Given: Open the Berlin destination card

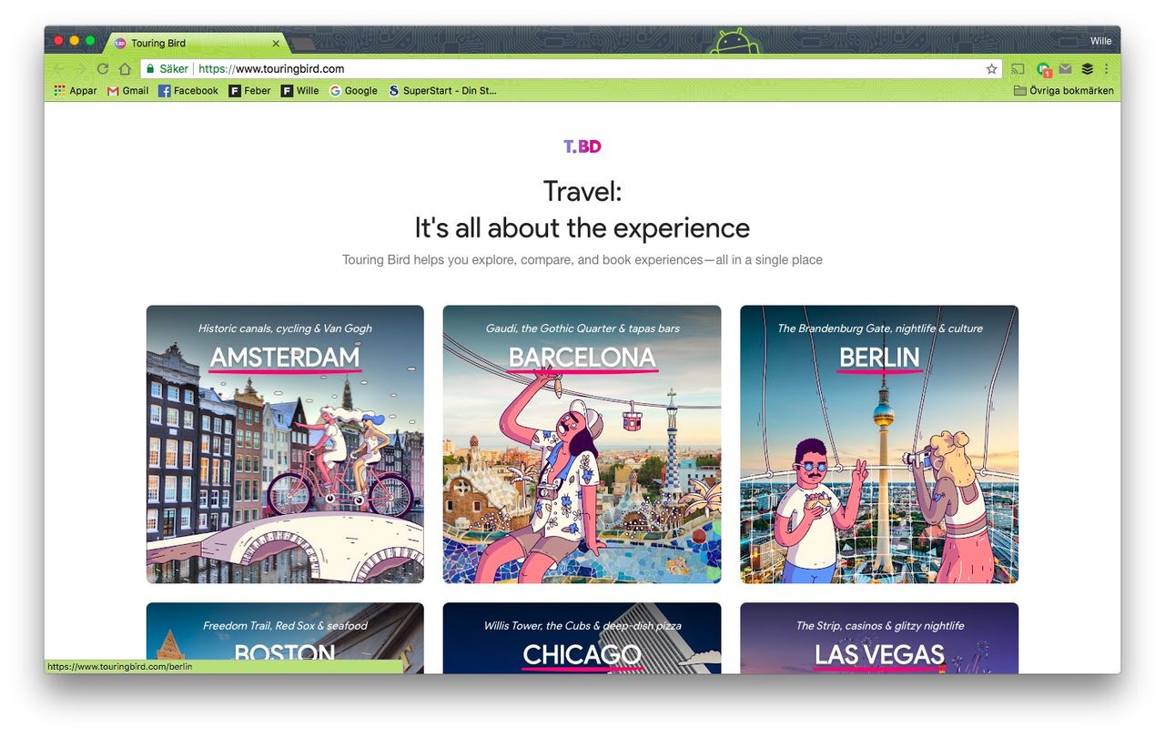Looking at the screenshot, I should 879,444.
